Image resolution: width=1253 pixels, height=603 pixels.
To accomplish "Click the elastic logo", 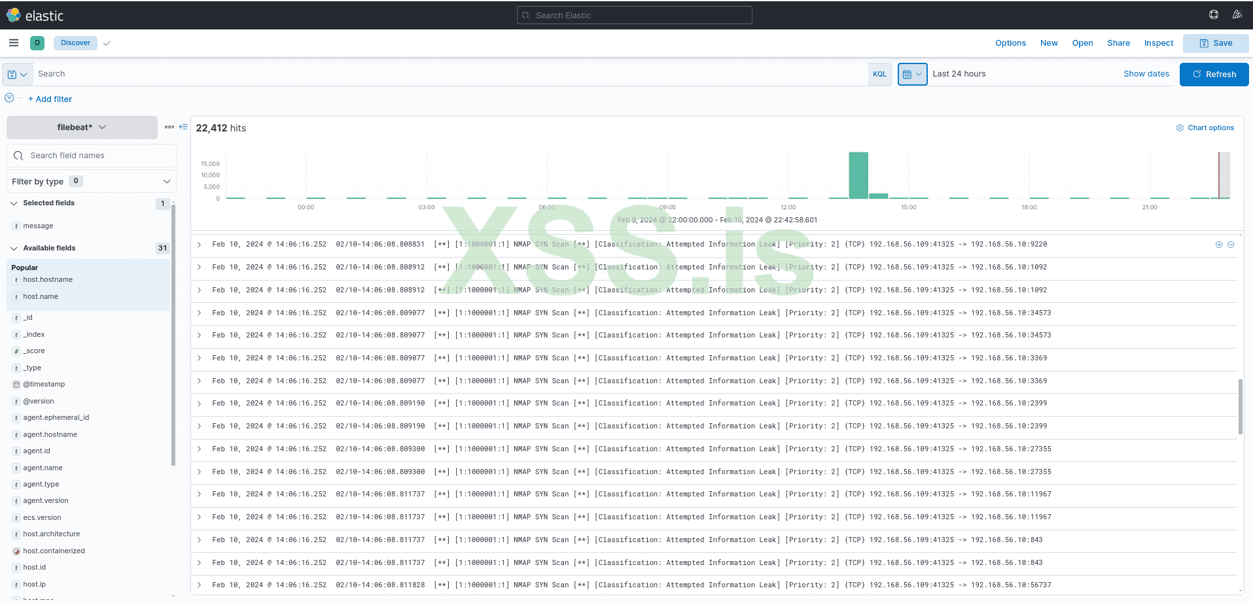I will pyautogui.click(x=35, y=15).
